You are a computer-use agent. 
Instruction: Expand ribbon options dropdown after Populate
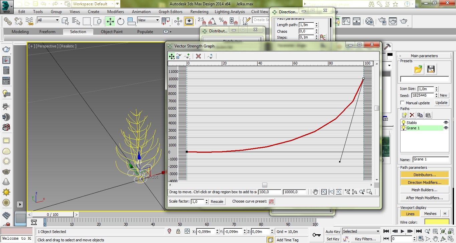167,32
